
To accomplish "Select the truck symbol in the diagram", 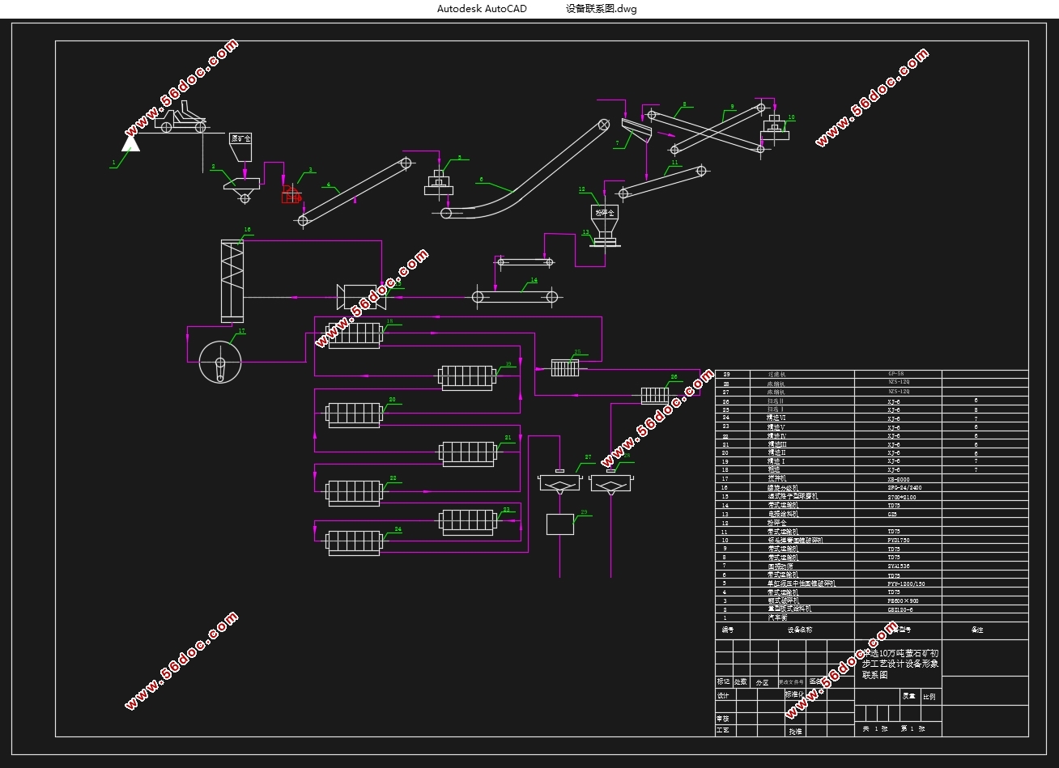I will pos(182,117).
